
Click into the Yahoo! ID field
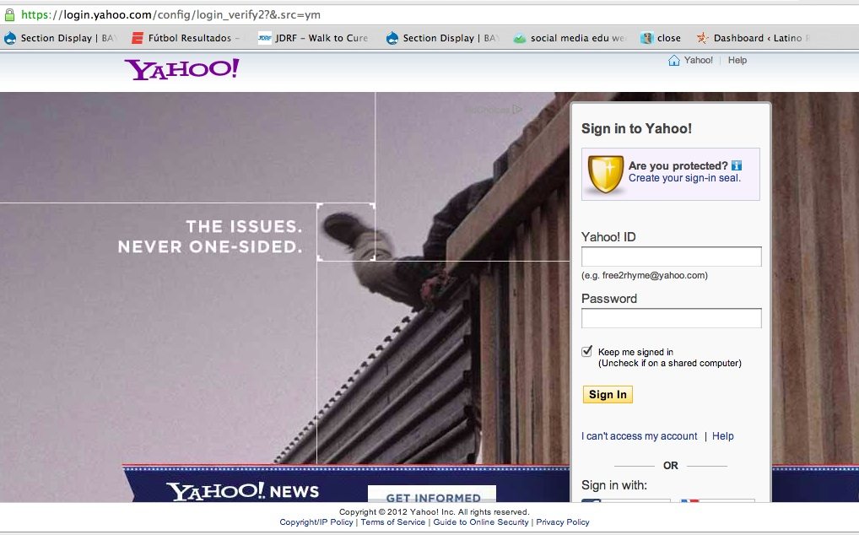click(671, 257)
